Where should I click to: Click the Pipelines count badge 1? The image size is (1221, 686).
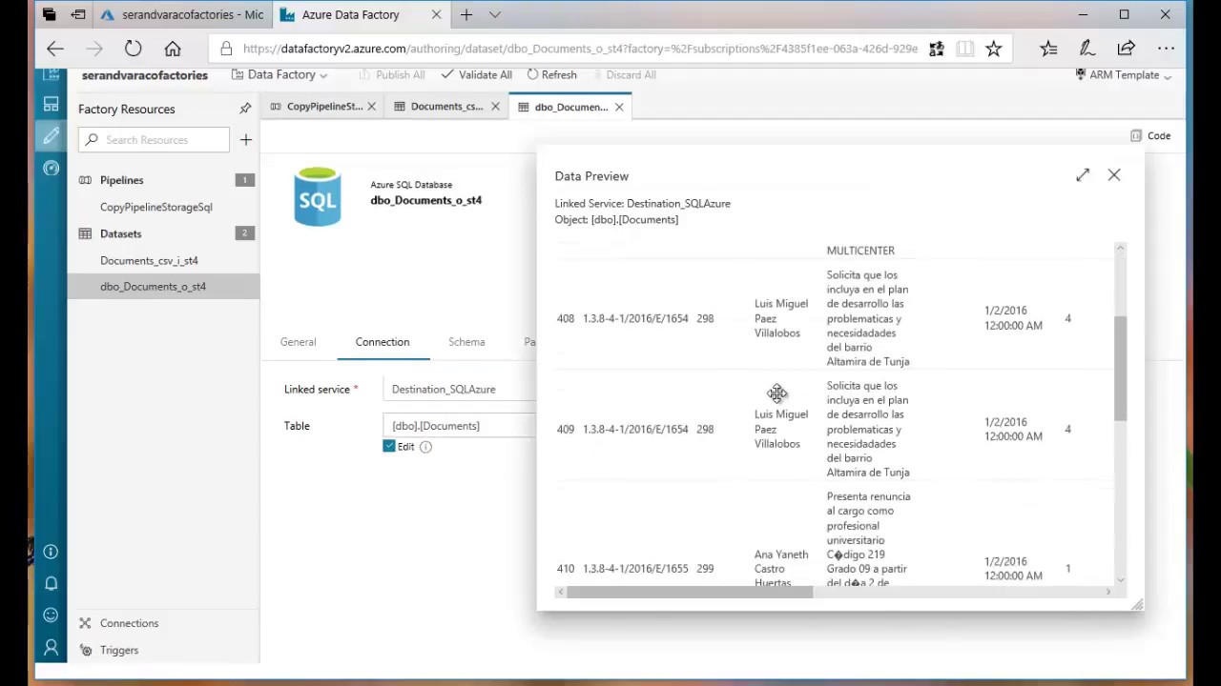coord(244,180)
